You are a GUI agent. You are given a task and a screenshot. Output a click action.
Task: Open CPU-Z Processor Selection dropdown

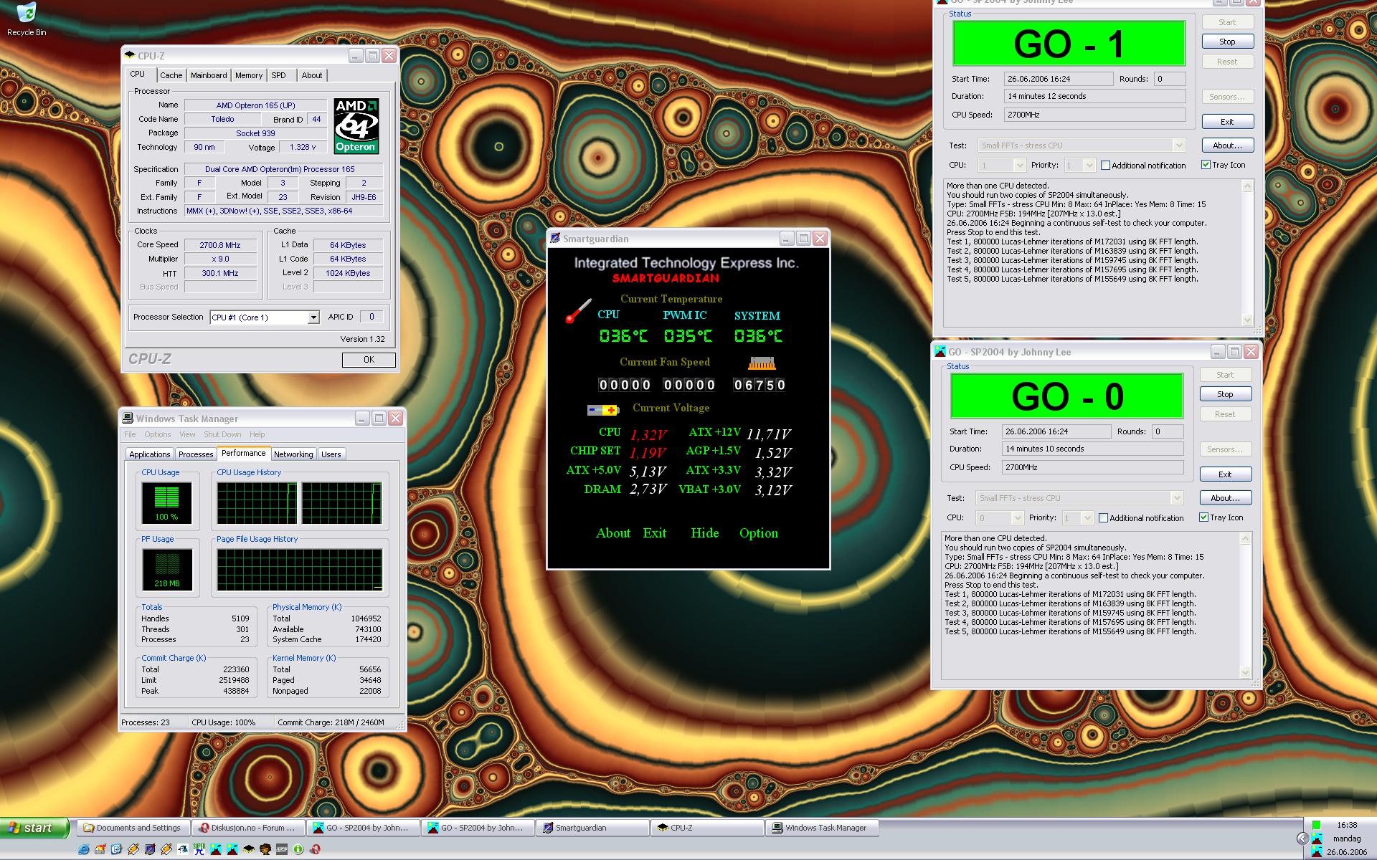(313, 317)
